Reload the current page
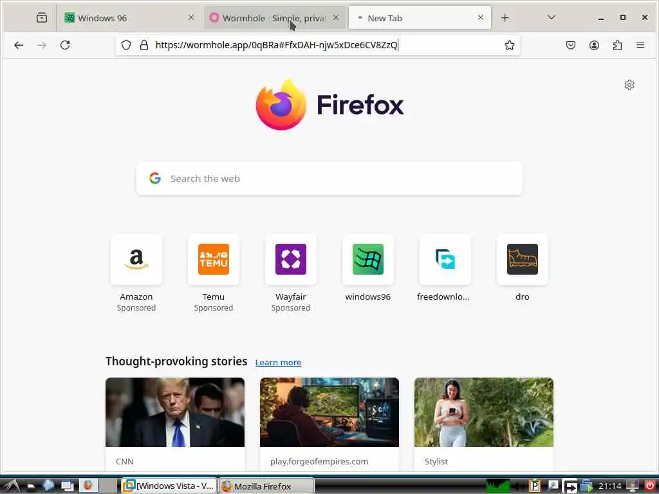659x494 pixels. pos(65,45)
